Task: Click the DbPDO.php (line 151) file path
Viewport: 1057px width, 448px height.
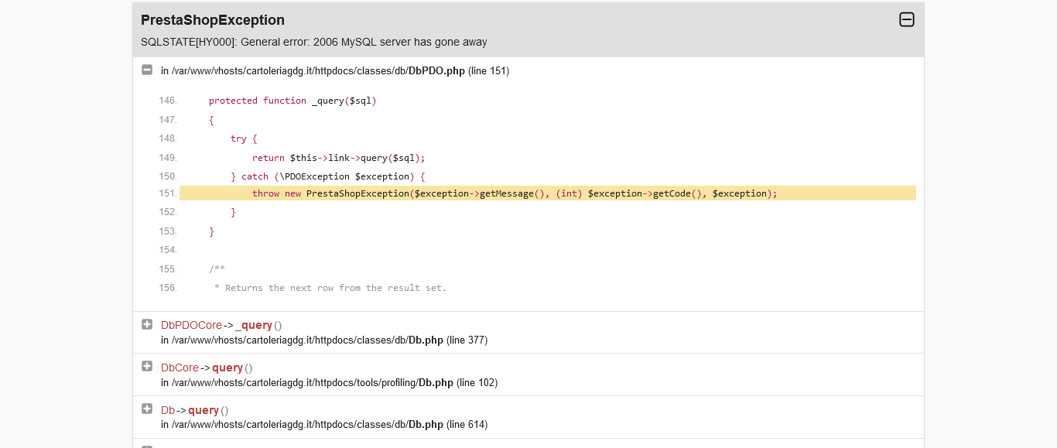Action: point(334,70)
